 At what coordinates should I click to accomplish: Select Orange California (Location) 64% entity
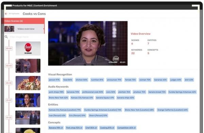172,110
